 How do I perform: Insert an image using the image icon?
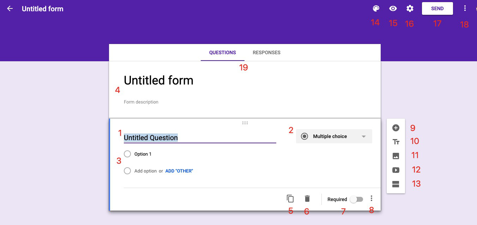pos(396,156)
